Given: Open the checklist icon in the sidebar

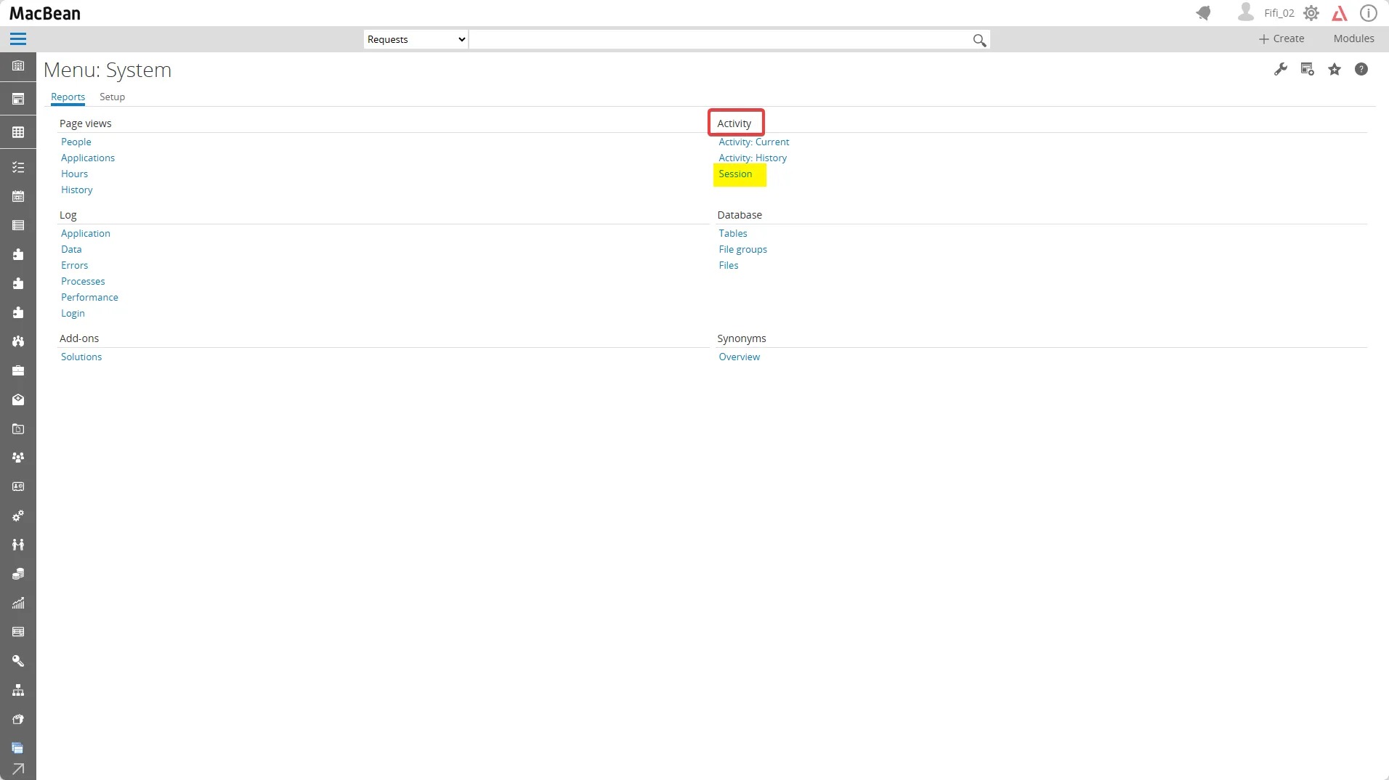Looking at the screenshot, I should coord(18,167).
